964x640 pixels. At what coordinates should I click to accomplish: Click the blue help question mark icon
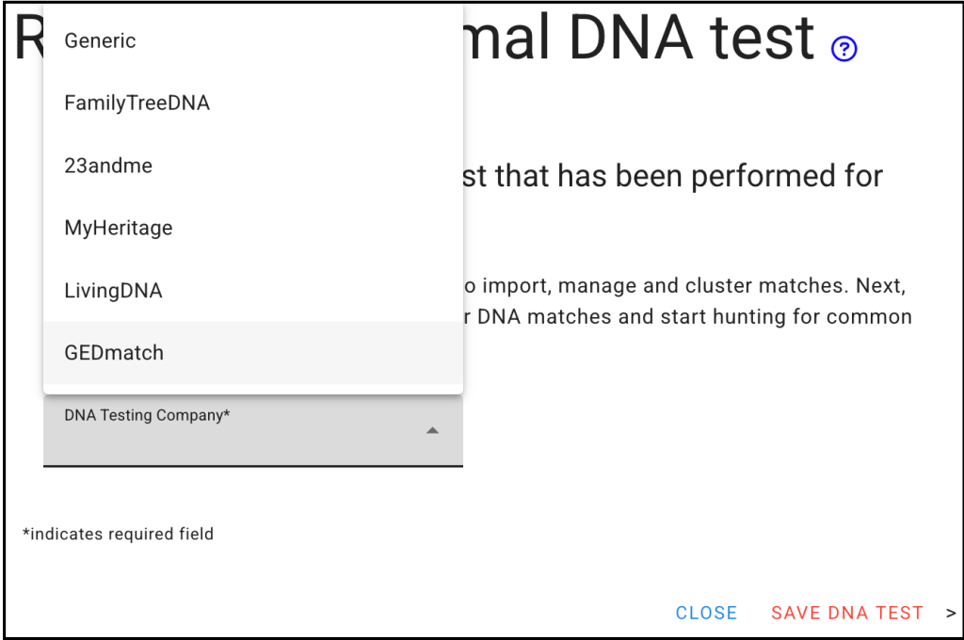(844, 49)
